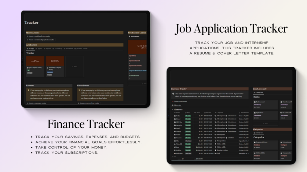The image size is (307, 172).
Task: Click 'Create a new expense' button
Action: tap(180, 101)
